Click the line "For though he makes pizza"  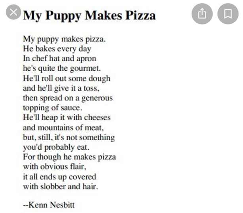click(x=70, y=157)
